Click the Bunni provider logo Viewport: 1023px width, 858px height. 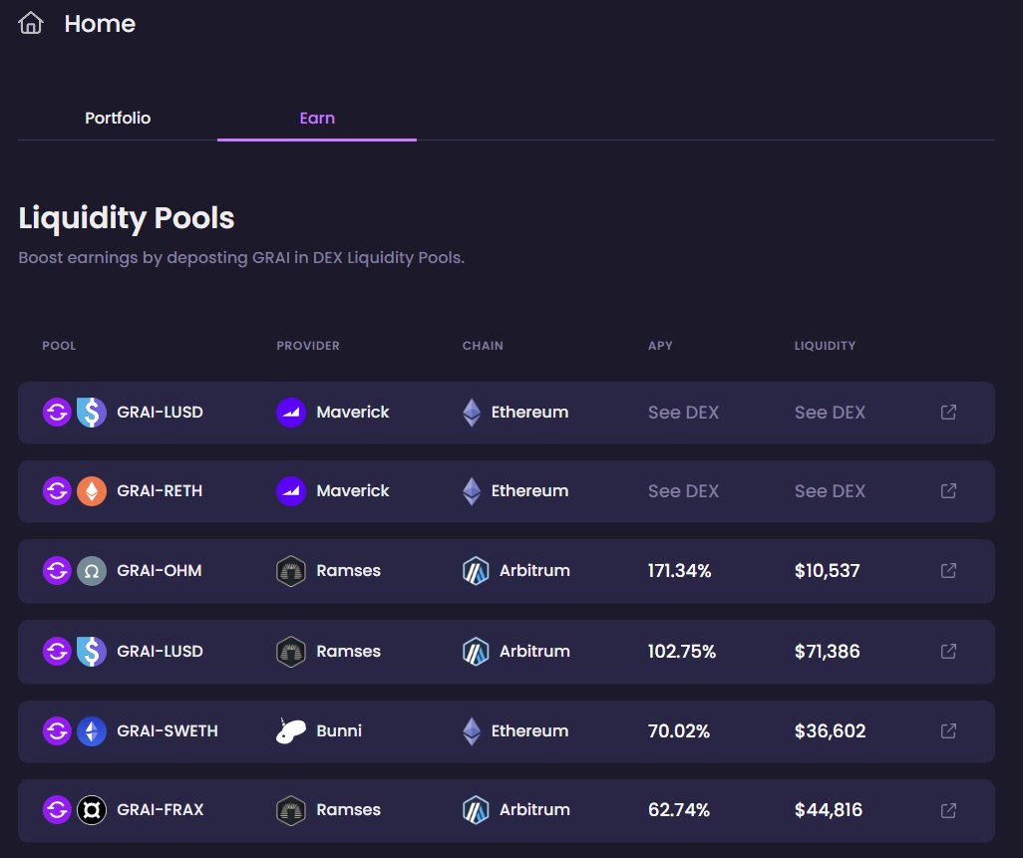(x=290, y=731)
